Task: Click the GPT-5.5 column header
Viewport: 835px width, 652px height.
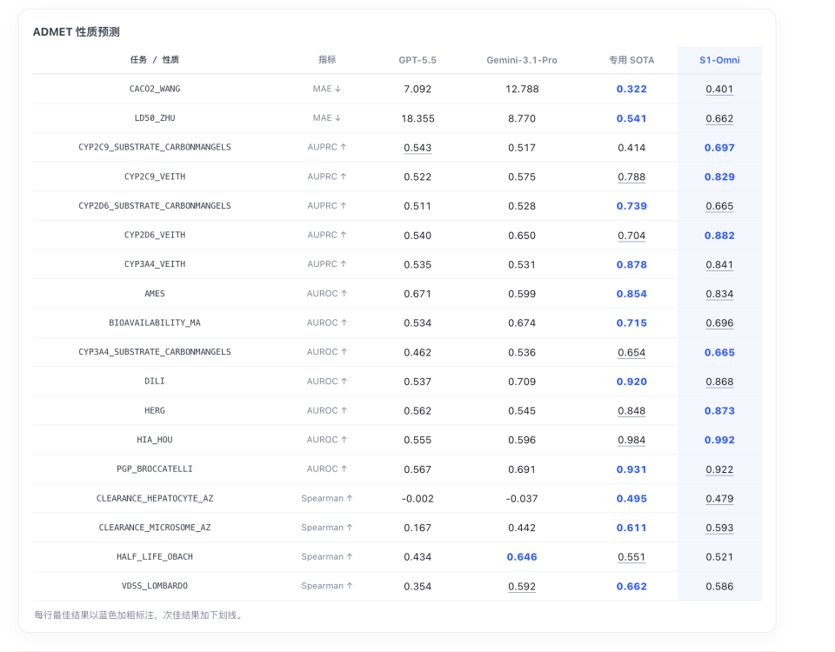Action: pyautogui.click(x=417, y=60)
